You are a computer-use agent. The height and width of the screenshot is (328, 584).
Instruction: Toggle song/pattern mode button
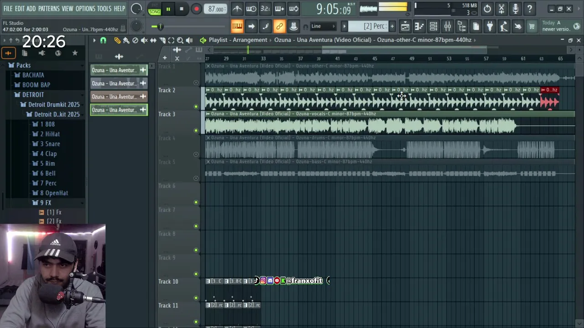point(155,9)
